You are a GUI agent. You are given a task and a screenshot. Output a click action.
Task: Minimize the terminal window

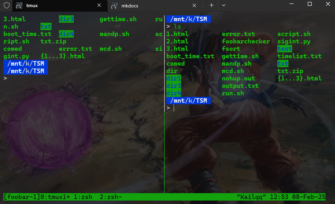point(292,4)
